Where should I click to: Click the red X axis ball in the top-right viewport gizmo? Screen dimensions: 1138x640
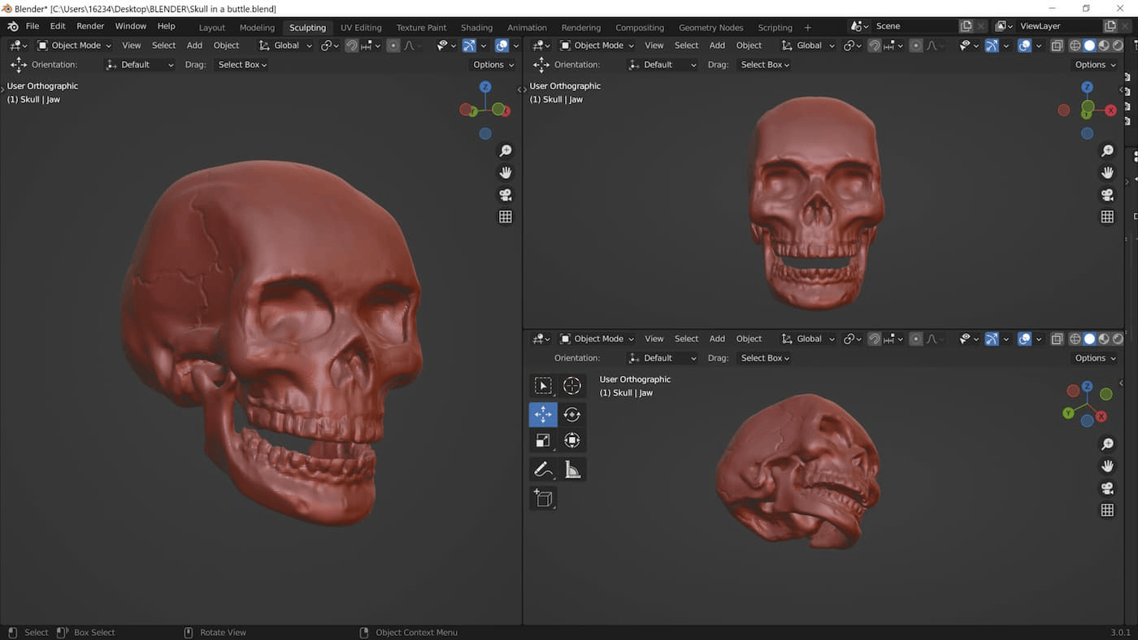pos(1111,110)
